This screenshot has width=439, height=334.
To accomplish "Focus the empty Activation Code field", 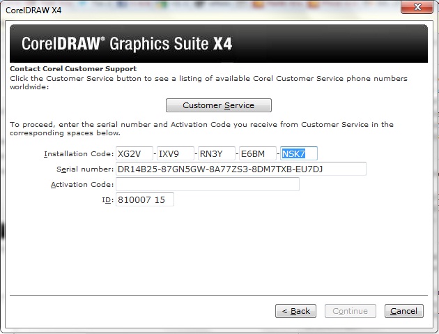I will tap(208, 184).
